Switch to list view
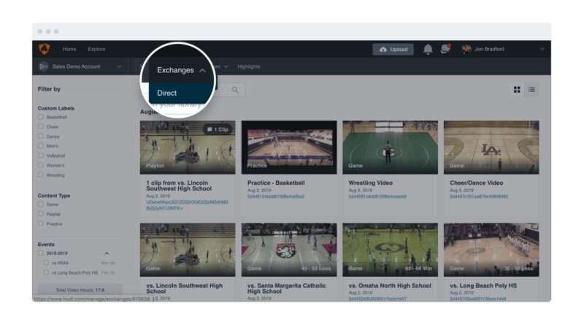Viewport: 584px width, 325px height. point(531,90)
